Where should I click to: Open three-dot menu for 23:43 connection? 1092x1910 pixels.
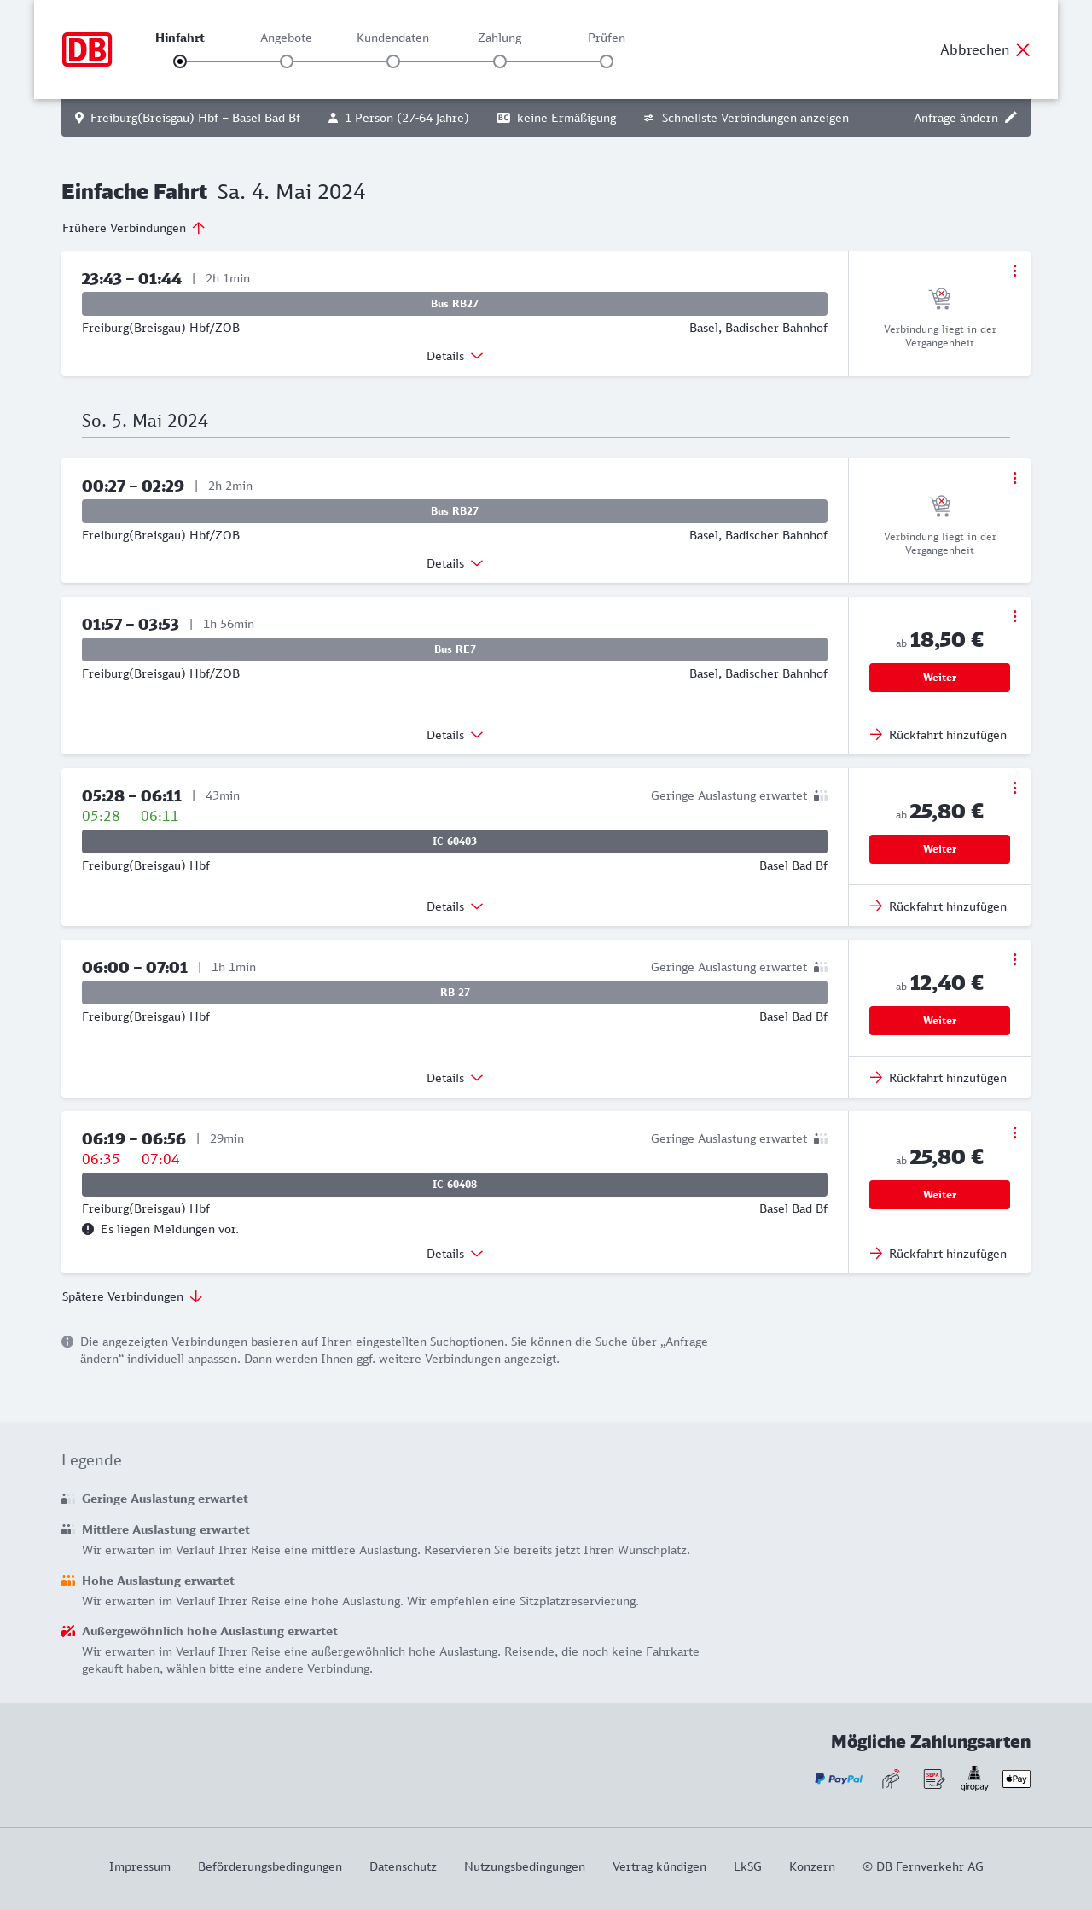1014,271
